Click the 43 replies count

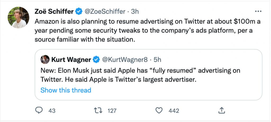pos(52,111)
